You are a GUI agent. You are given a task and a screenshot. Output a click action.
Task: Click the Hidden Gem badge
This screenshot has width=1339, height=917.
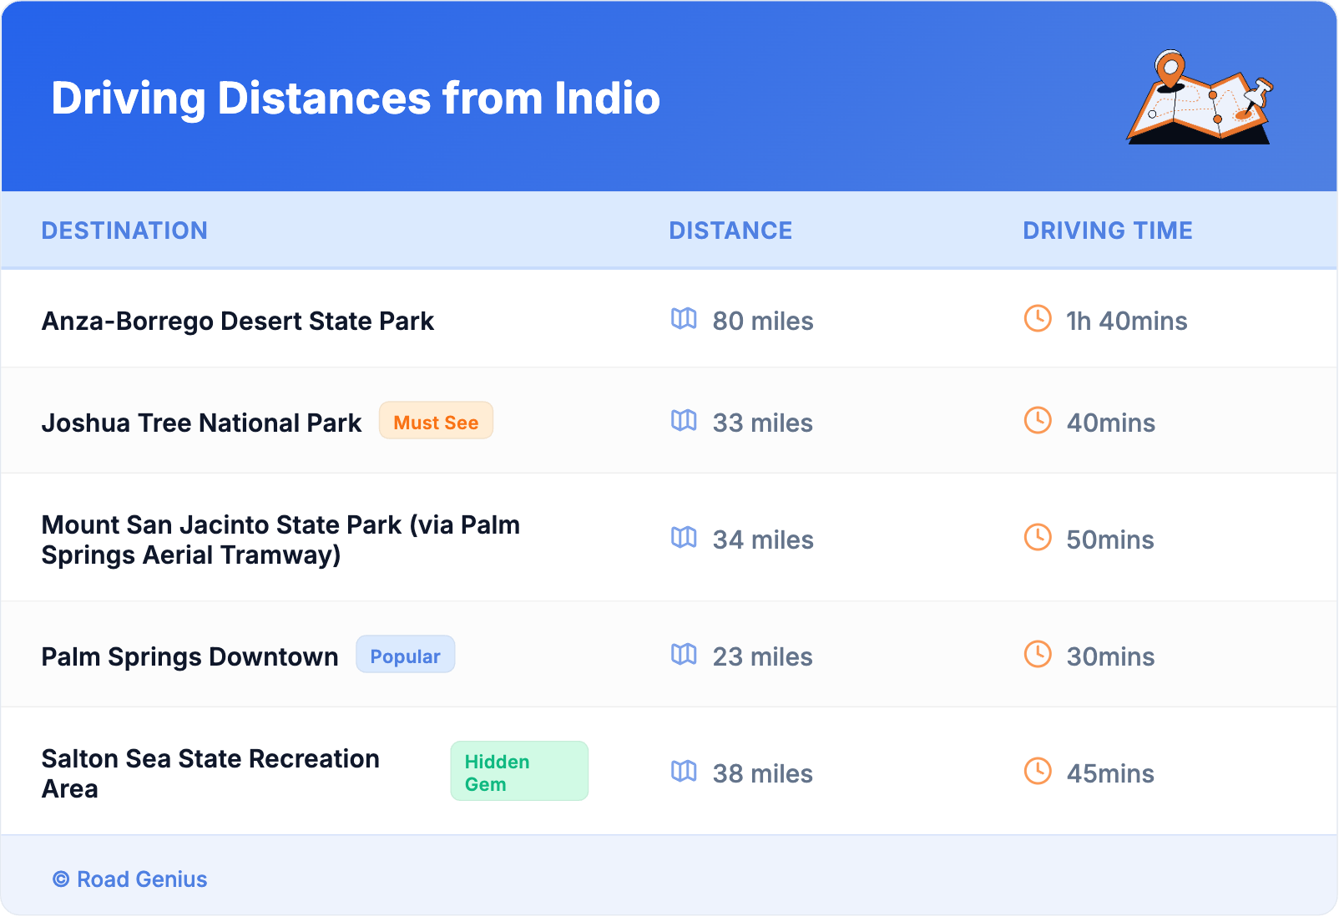coord(518,772)
